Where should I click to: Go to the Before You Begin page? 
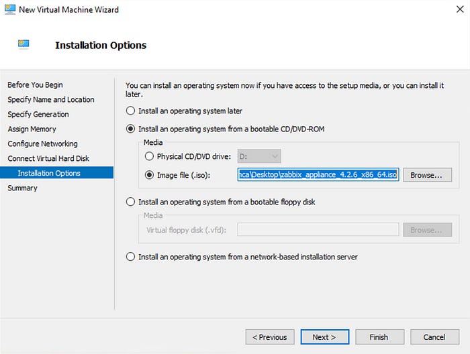[35, 84]
